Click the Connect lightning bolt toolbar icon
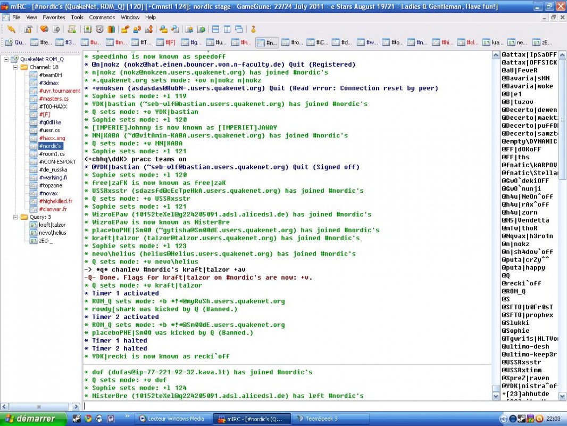The width and height of the screenshot is (567, 426). [11, 29]
